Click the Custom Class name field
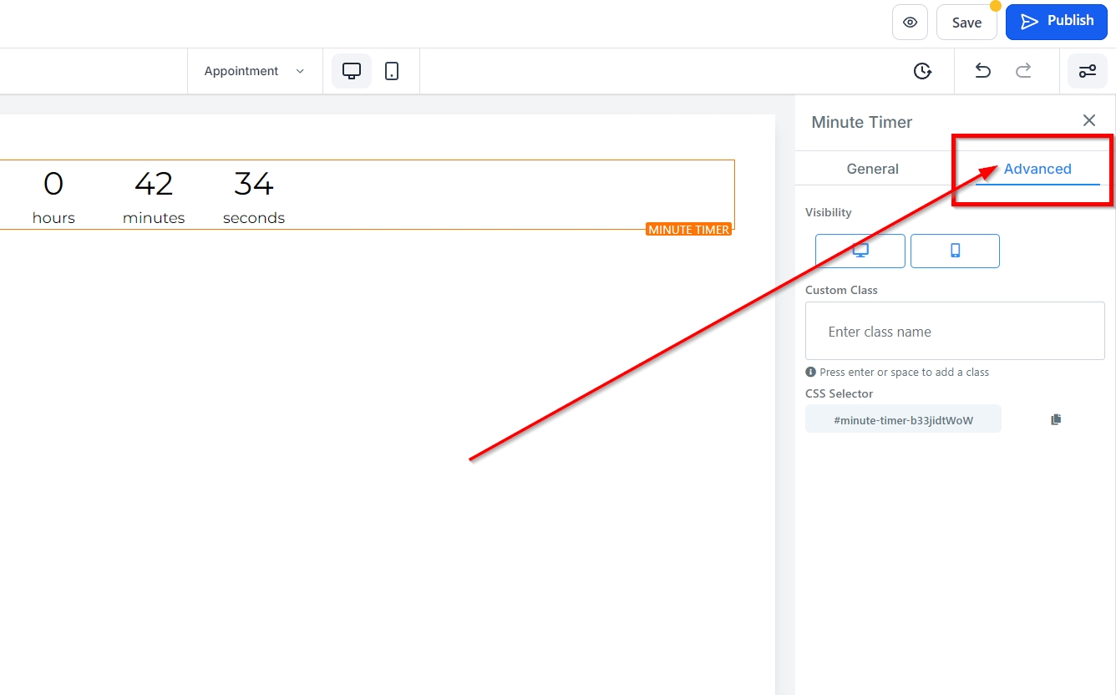 pyautogui.click(x=955, y=332)
